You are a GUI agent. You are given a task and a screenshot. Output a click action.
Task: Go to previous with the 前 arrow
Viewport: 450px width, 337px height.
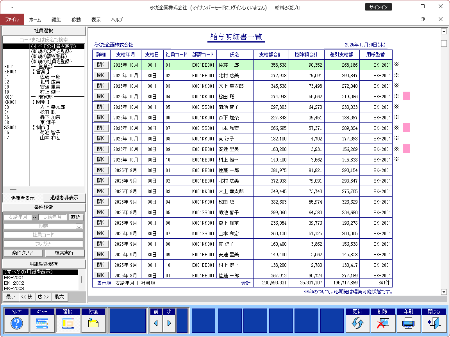click(x=155, y=323)
